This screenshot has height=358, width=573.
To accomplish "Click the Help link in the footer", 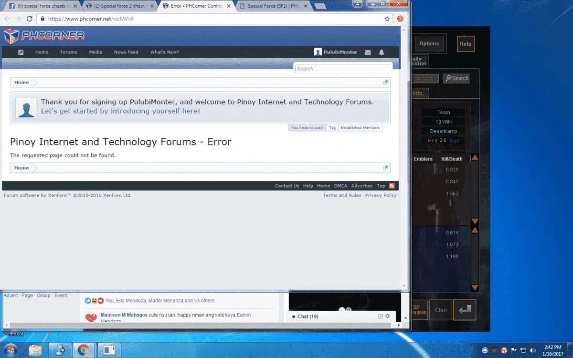I will pos(308,186).
